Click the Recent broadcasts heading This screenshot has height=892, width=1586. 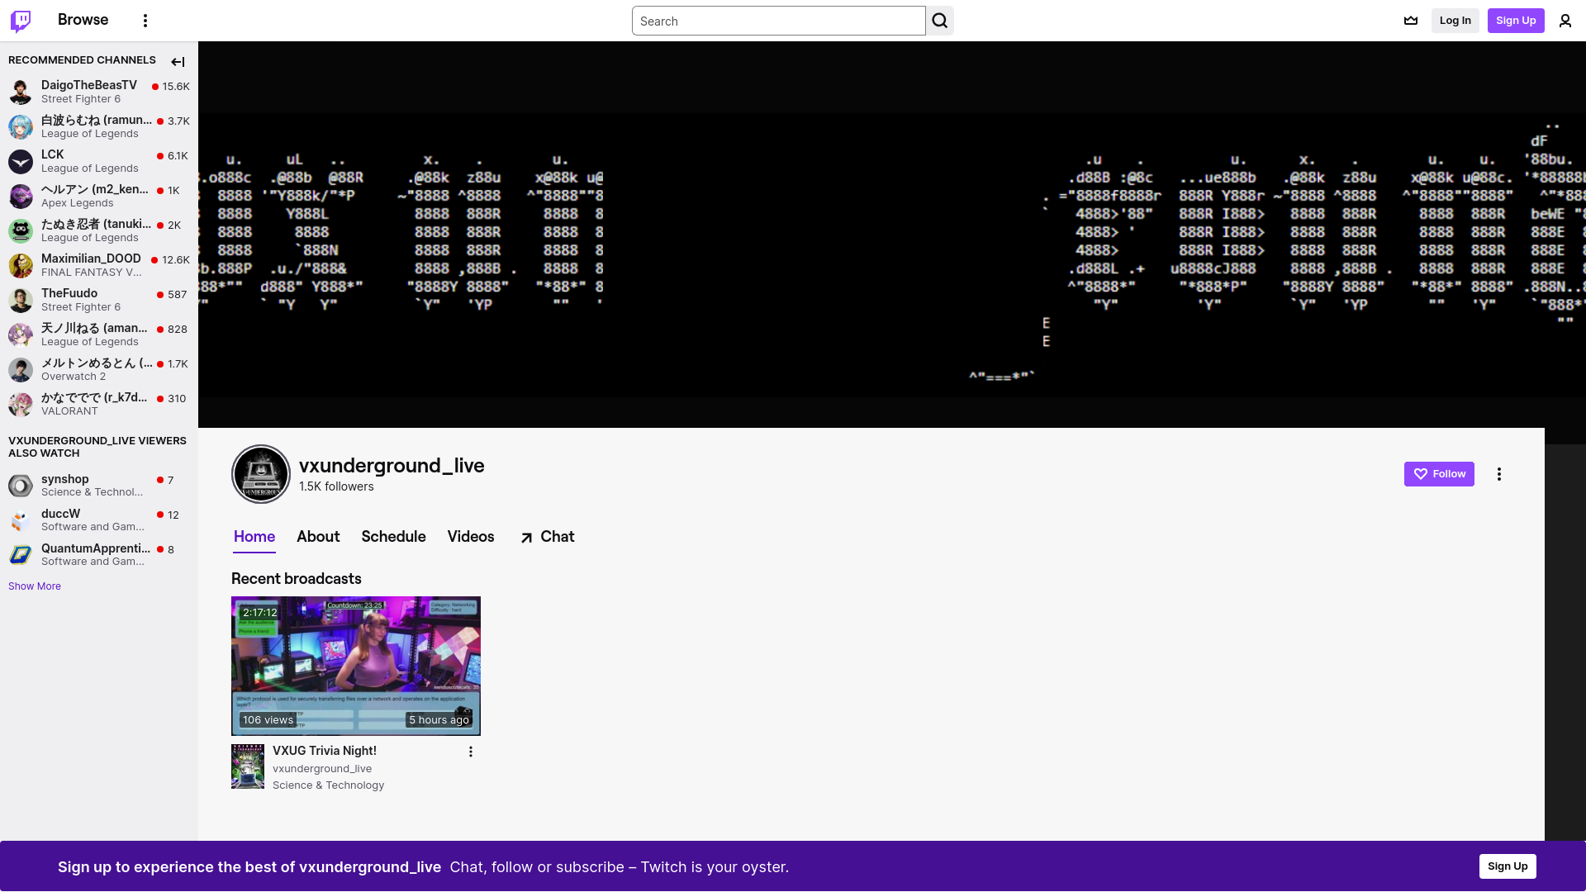click(297, 579)
